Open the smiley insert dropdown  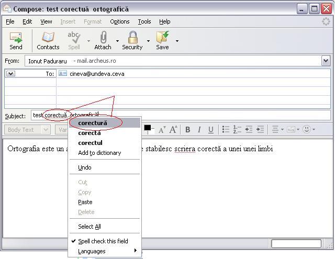(309, 129)
